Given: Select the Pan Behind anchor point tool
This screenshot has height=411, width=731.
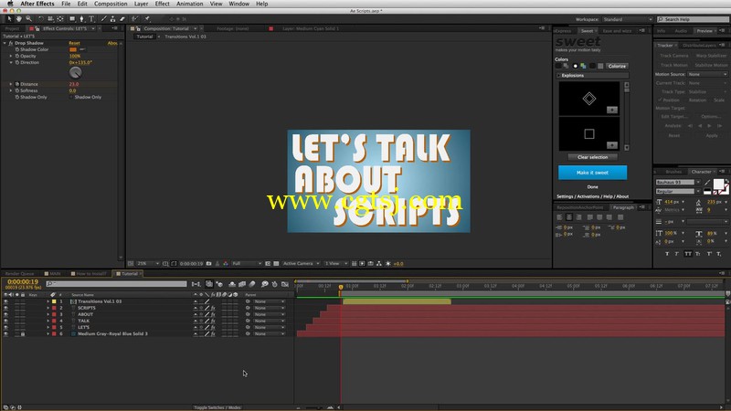Looking at the screenshot, I should (60, 19).
